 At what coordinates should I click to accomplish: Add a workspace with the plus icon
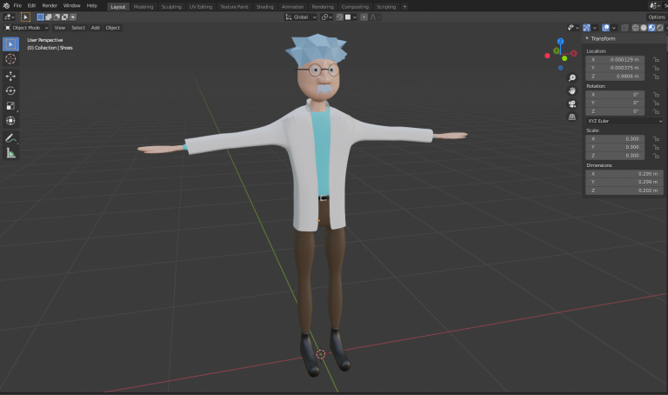point(404,6)
